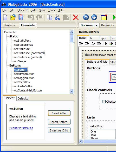The width and height of the screenshot is (116, 152).
Task: Open a project using the folder icon
Action: (13, 17)
